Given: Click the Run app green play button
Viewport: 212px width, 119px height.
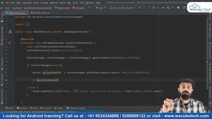Looking at the screenshot, I should pyautogui.click(x=139, y=8).
